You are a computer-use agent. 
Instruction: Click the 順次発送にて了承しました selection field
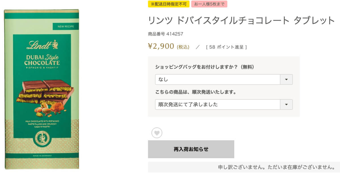coord(217,105)
